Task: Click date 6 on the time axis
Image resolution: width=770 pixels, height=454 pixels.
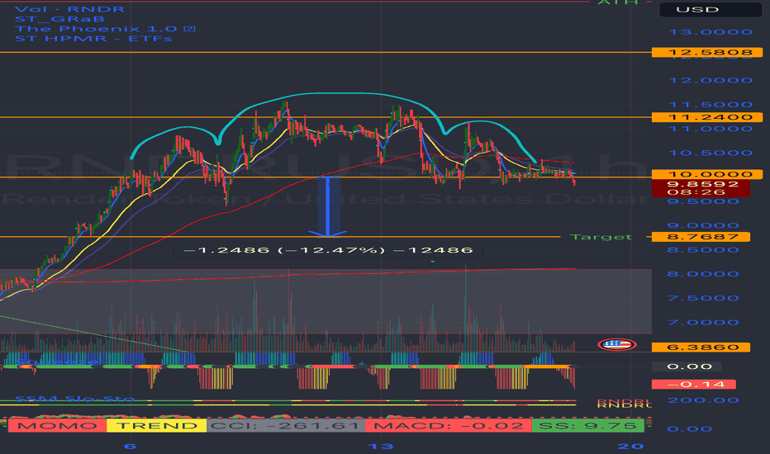Action: pyautogui.click(x=130, y=446)
